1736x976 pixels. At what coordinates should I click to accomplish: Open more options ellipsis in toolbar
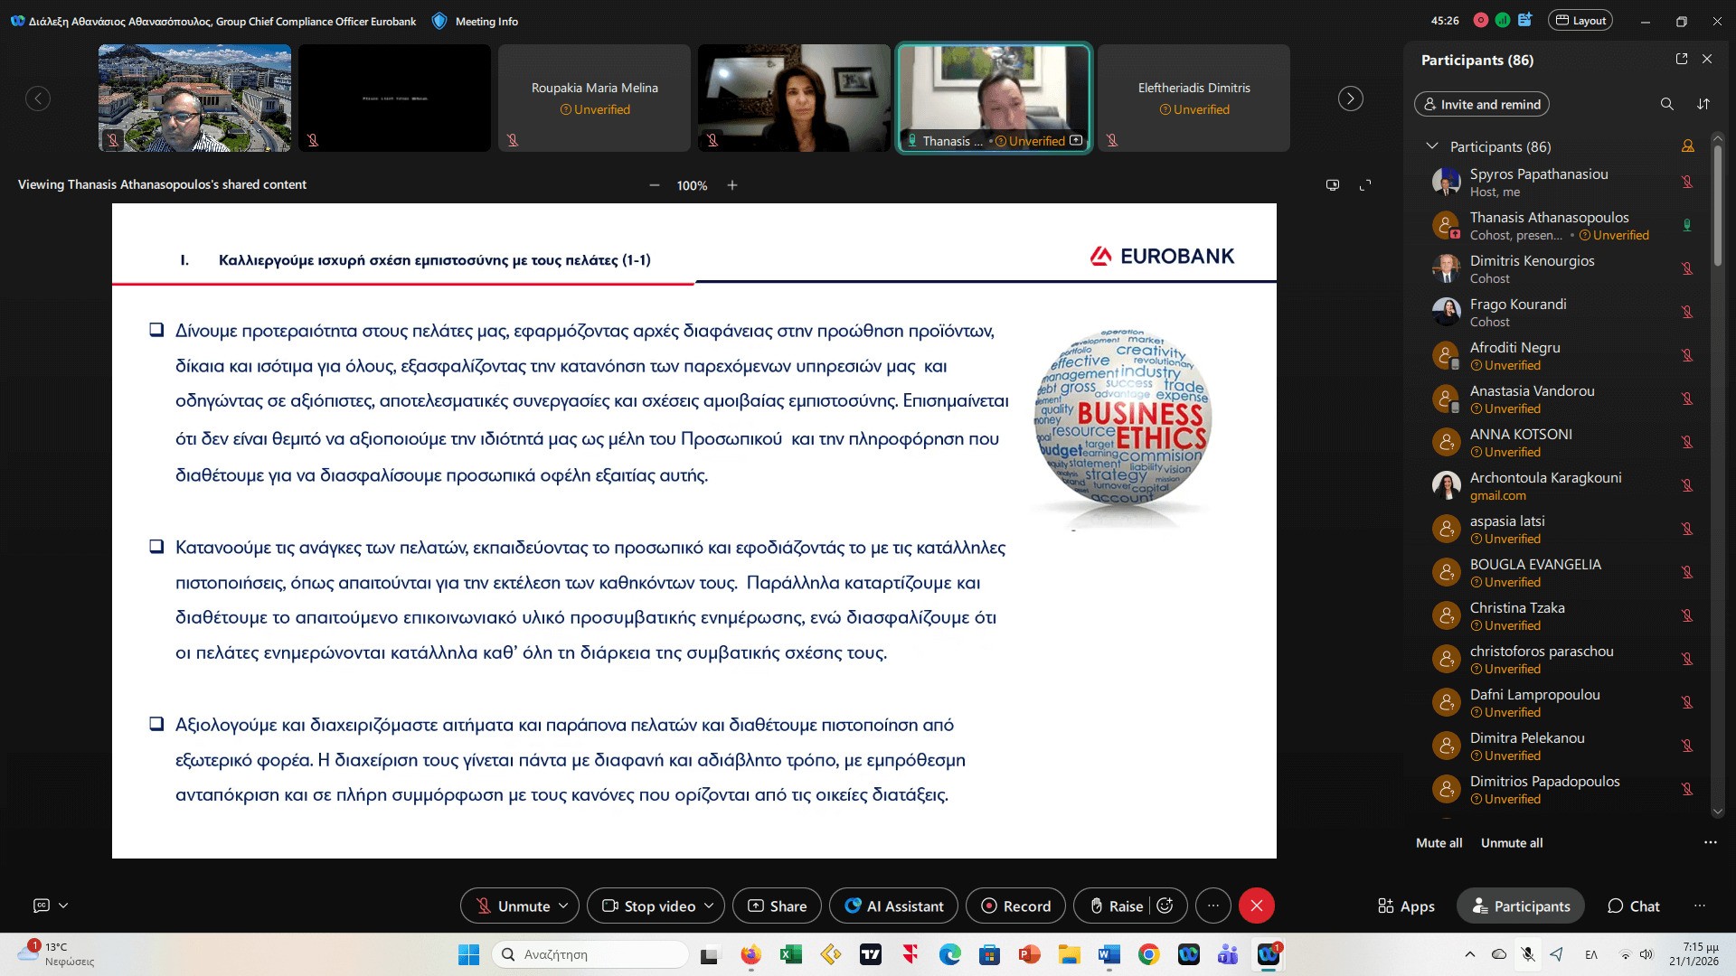click(1213, 906)
